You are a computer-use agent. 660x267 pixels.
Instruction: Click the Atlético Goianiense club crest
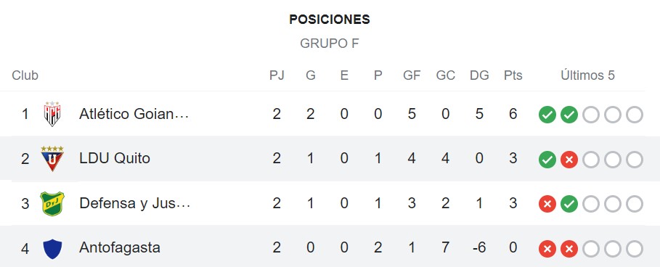click(52, 114)
